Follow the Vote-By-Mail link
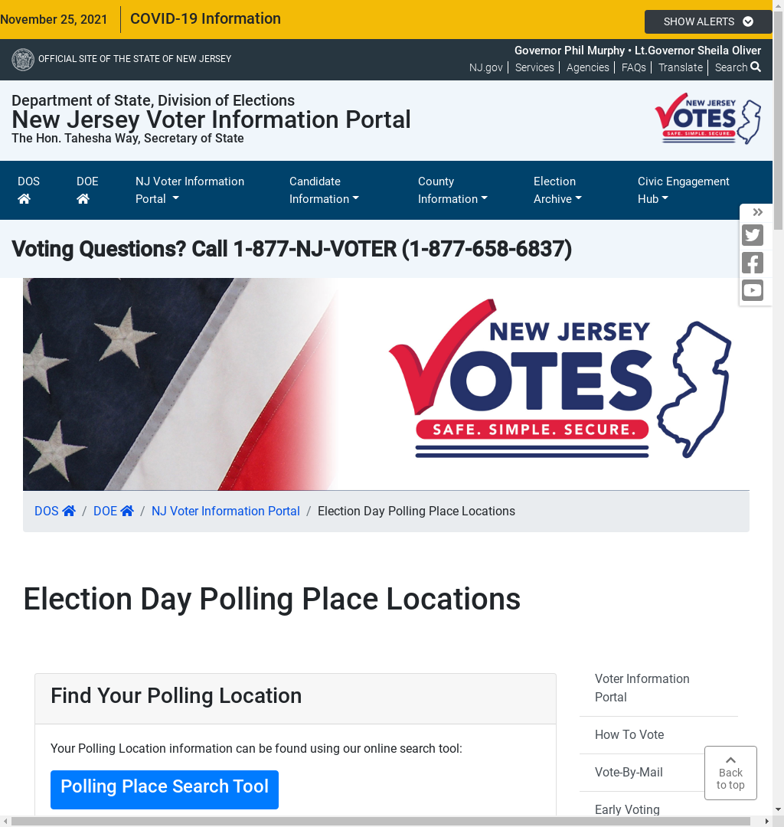 [x=629, y=772]
